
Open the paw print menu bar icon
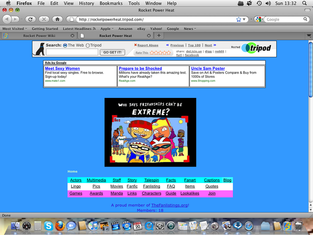point(249,3)
